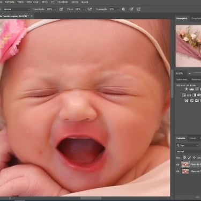201x201 pixels.
Task: Close the Fundo copiar document tab
Action: click(x=32, y=16)
